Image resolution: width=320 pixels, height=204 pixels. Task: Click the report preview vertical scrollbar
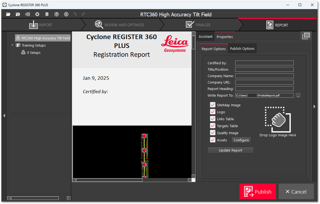[193, 107]
